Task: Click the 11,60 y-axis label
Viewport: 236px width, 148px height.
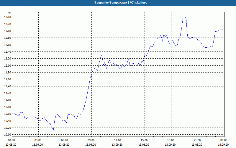Action: coord(7,79)
